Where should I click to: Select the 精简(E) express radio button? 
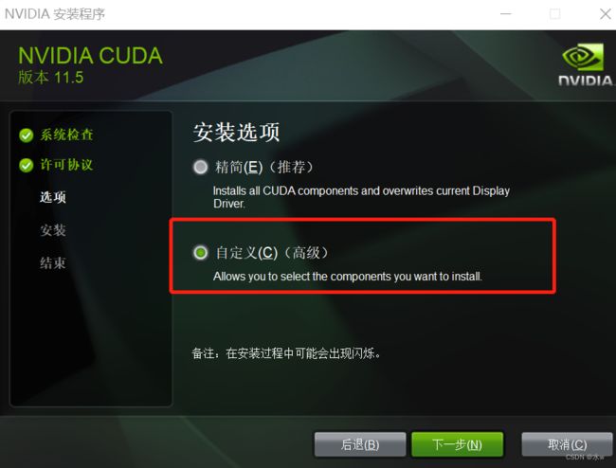pos(200,167)
